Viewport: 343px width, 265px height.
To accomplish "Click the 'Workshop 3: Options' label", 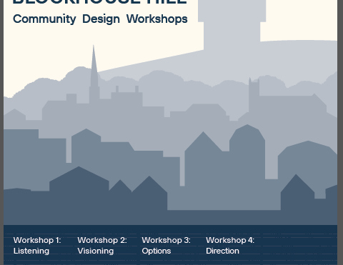I will 166,246.
